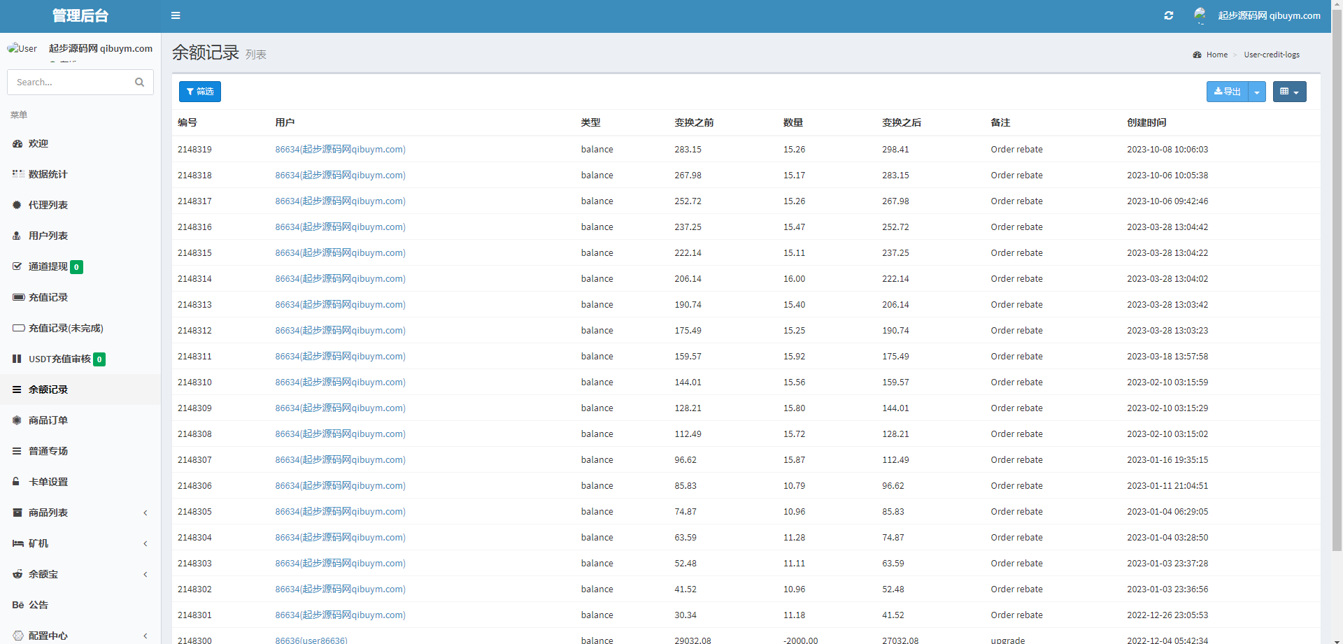Toggle the sidebar hamburger menu icon
Image resolution: width=1343 pixels, height=644 pixels.
tap(176, 15)
